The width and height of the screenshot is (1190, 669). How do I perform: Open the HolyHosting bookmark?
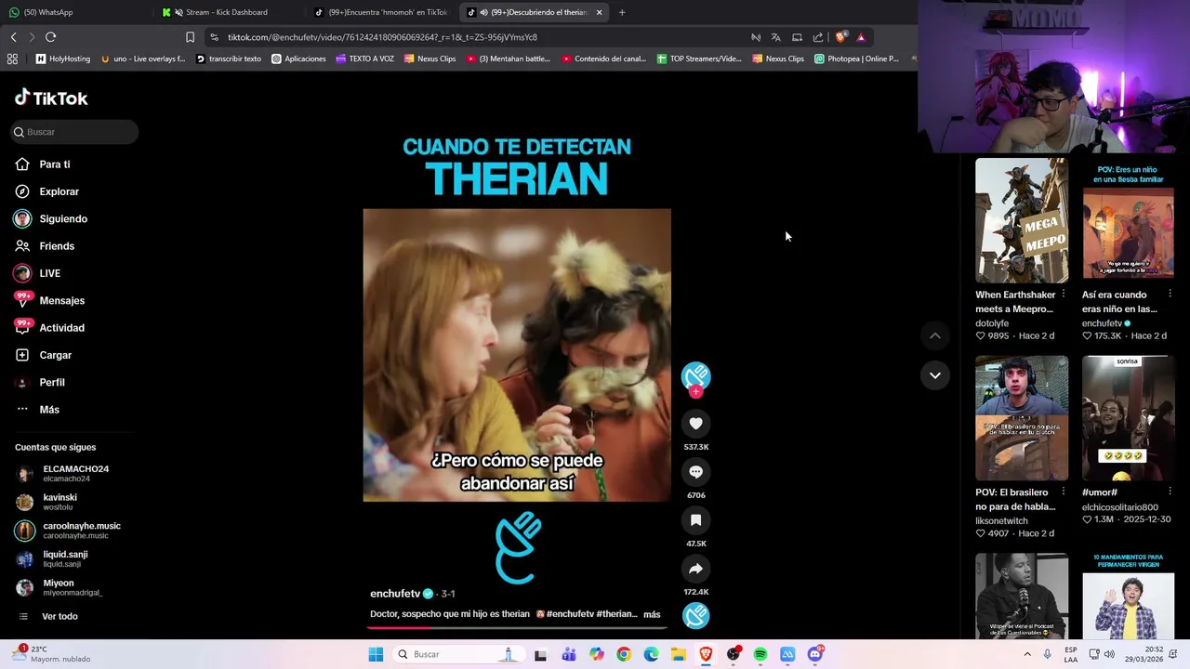coord(62,59)
